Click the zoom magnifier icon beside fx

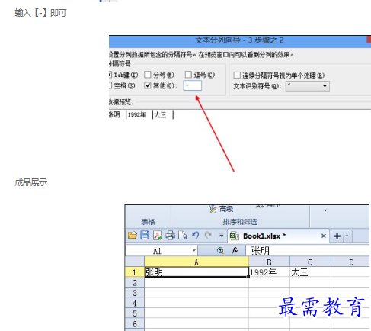tap(221, 251)
